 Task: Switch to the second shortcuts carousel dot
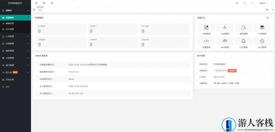click(270, 18)
